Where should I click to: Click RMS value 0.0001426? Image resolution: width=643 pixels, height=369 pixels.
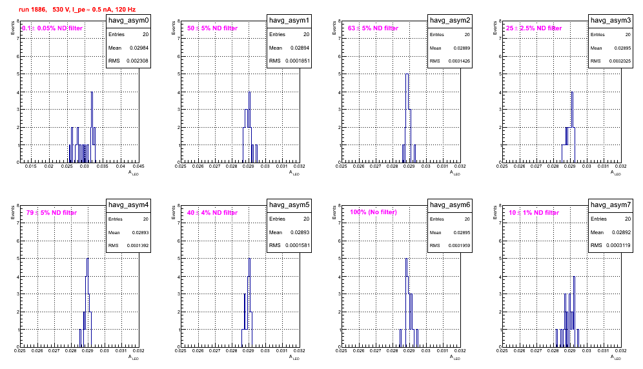(459, 61)
